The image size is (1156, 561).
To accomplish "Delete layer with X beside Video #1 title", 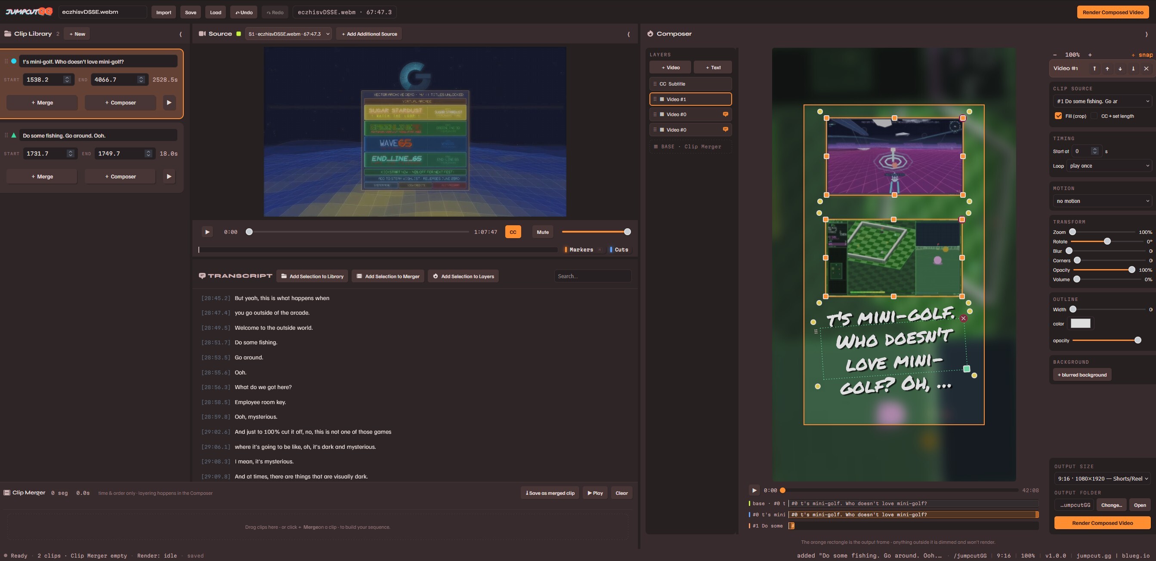I will (1147, 68).
